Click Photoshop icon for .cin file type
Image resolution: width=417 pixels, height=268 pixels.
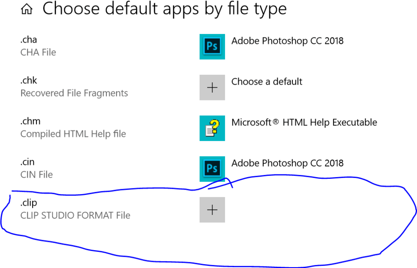(x=212, y=169)
